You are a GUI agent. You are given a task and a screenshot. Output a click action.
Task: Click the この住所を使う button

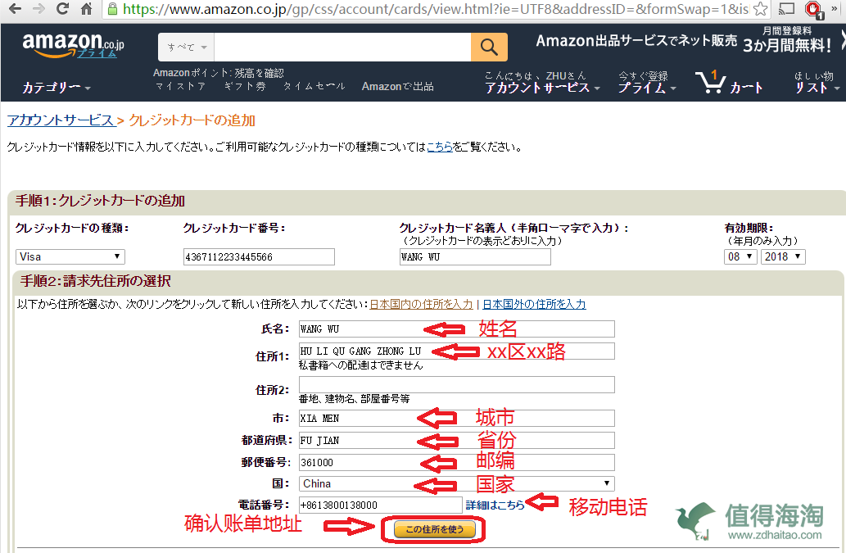tap(435, 529)
